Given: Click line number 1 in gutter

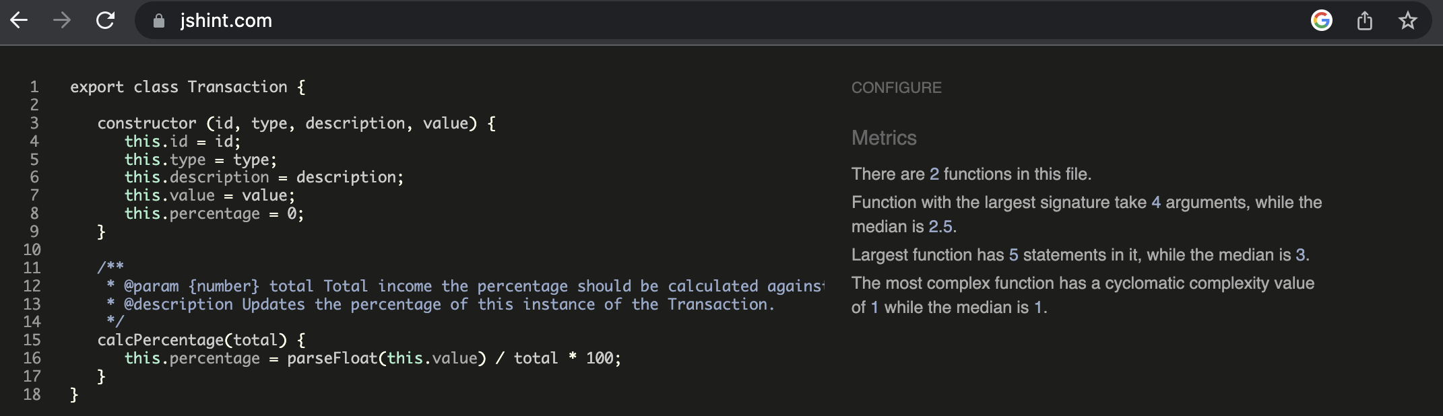Looking at the screenshot, I should pyautogui.click(x=34, y=87).
